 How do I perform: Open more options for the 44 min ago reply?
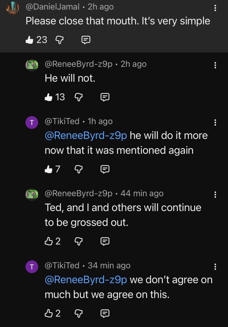coord(215,195)
